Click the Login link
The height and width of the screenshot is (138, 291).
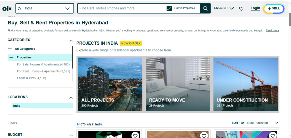point(255,8)
